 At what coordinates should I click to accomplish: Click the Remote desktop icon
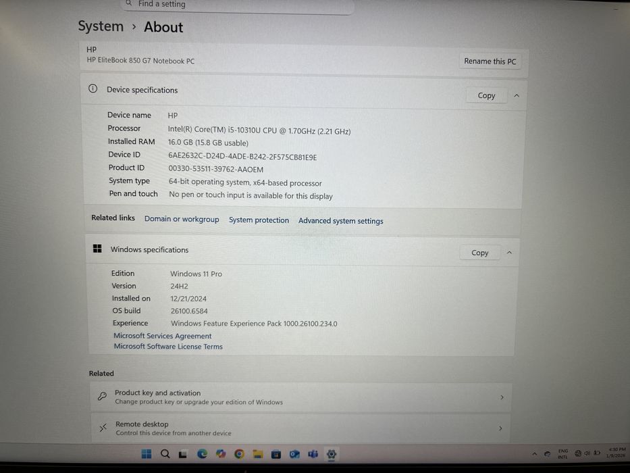point(103,428)
